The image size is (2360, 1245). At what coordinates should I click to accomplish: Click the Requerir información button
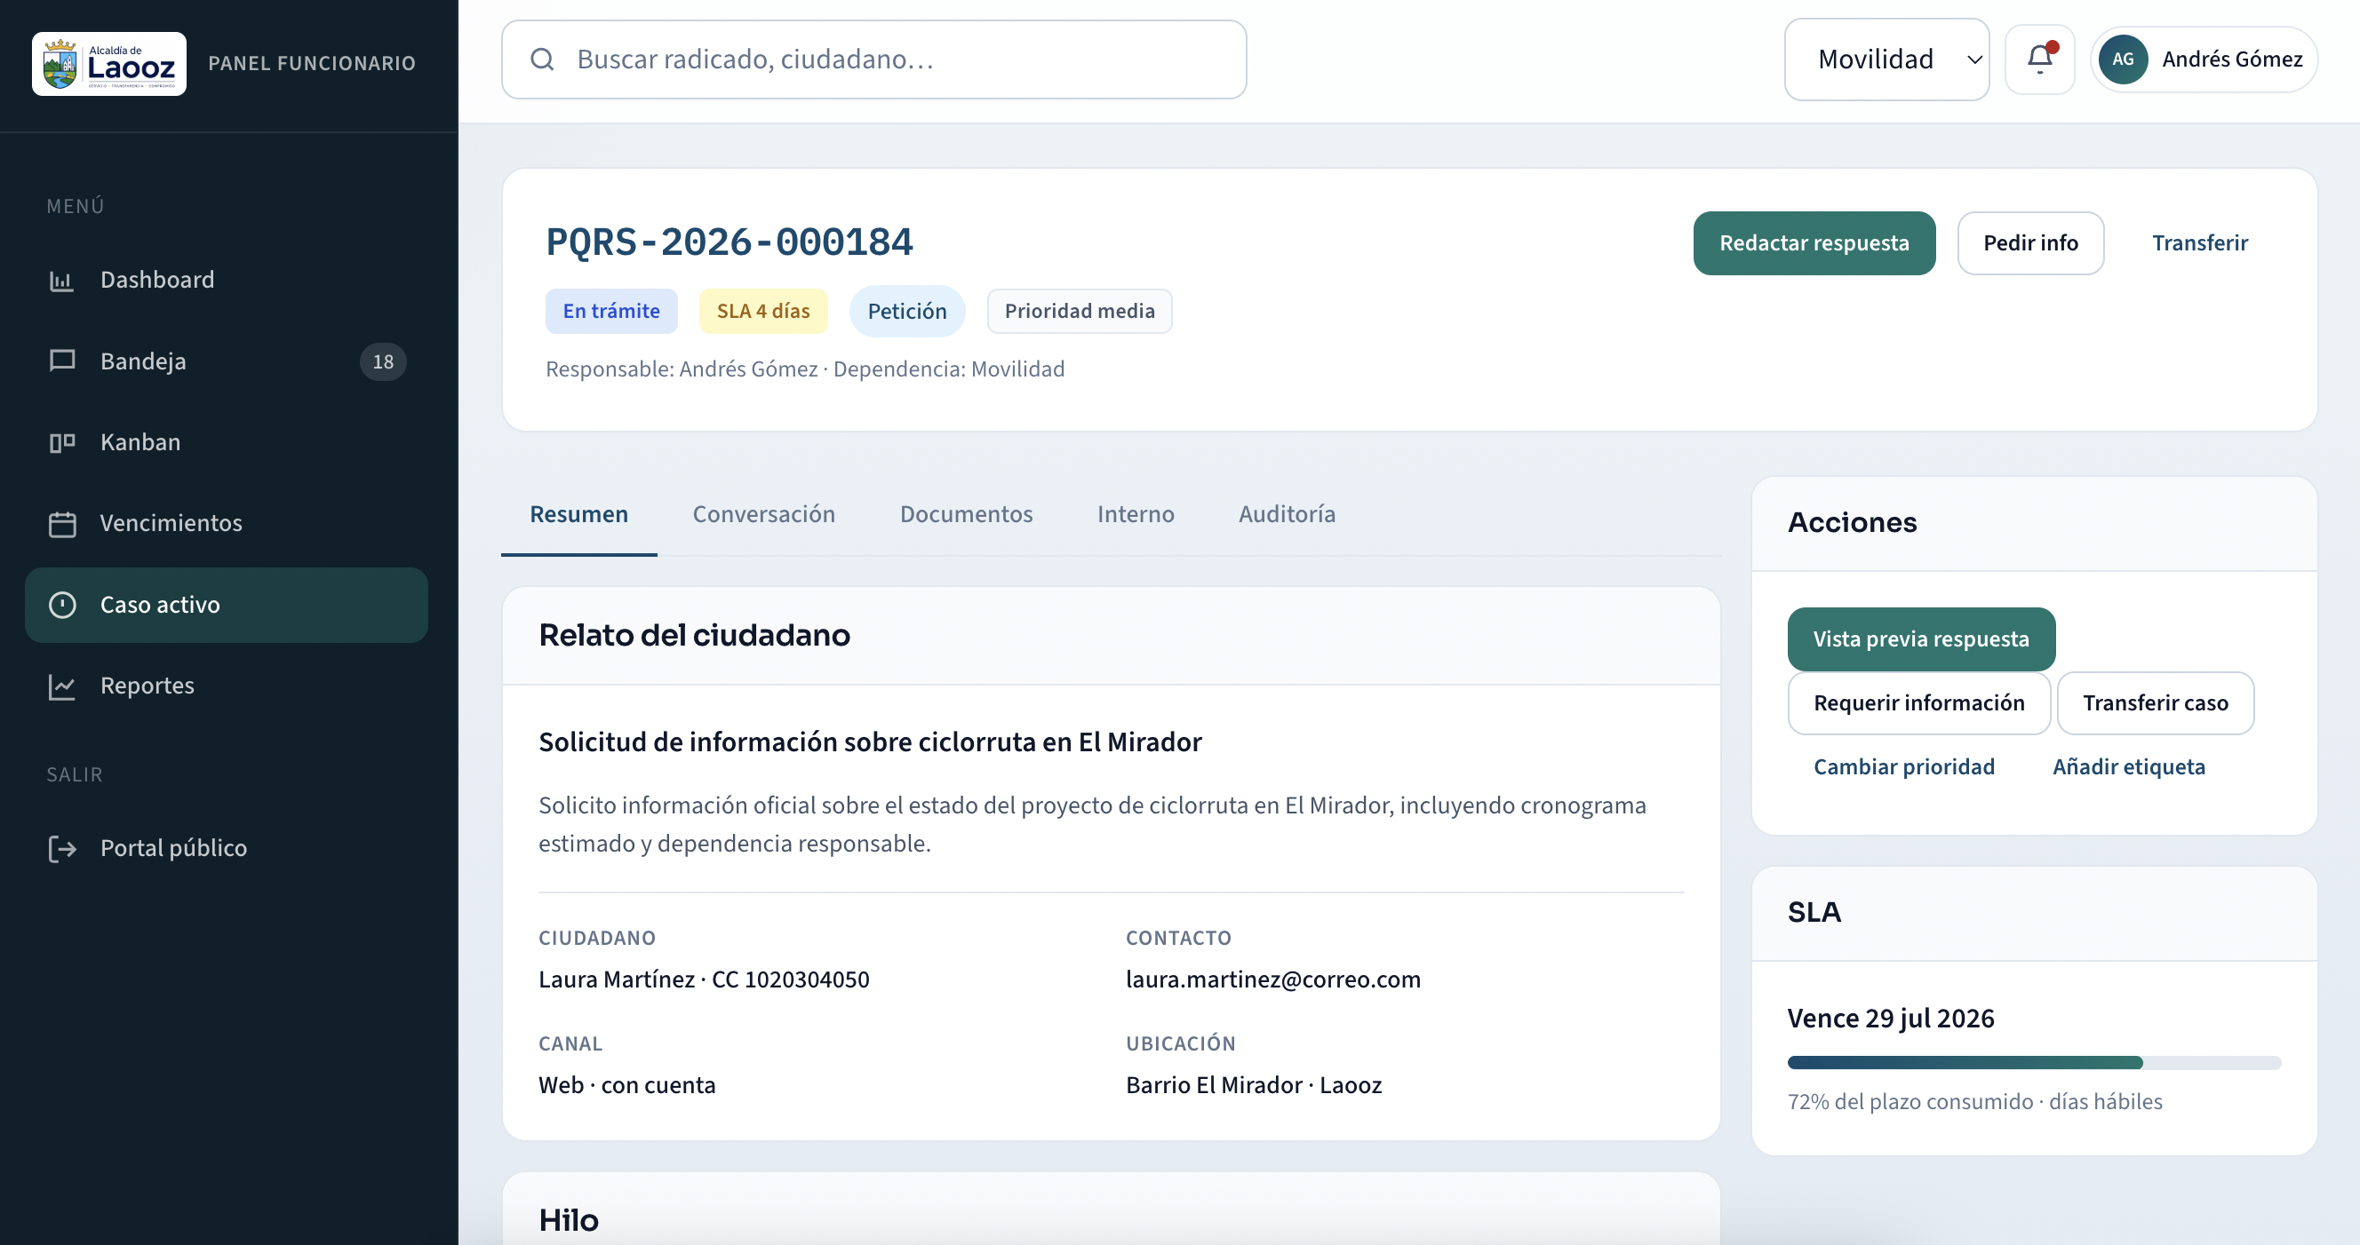[1918, 703]
